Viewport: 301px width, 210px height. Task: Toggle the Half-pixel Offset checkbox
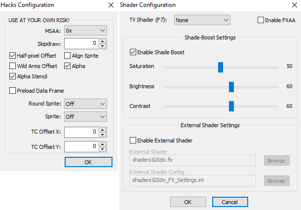pyautogui.click(x=13, y=56)
